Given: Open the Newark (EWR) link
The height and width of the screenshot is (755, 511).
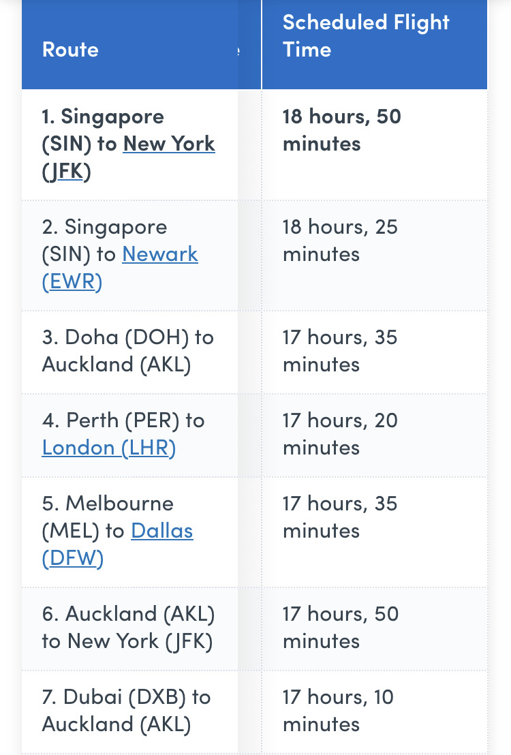Looking at the screenshot, I should pyautogui.click(x=160, y=254).
